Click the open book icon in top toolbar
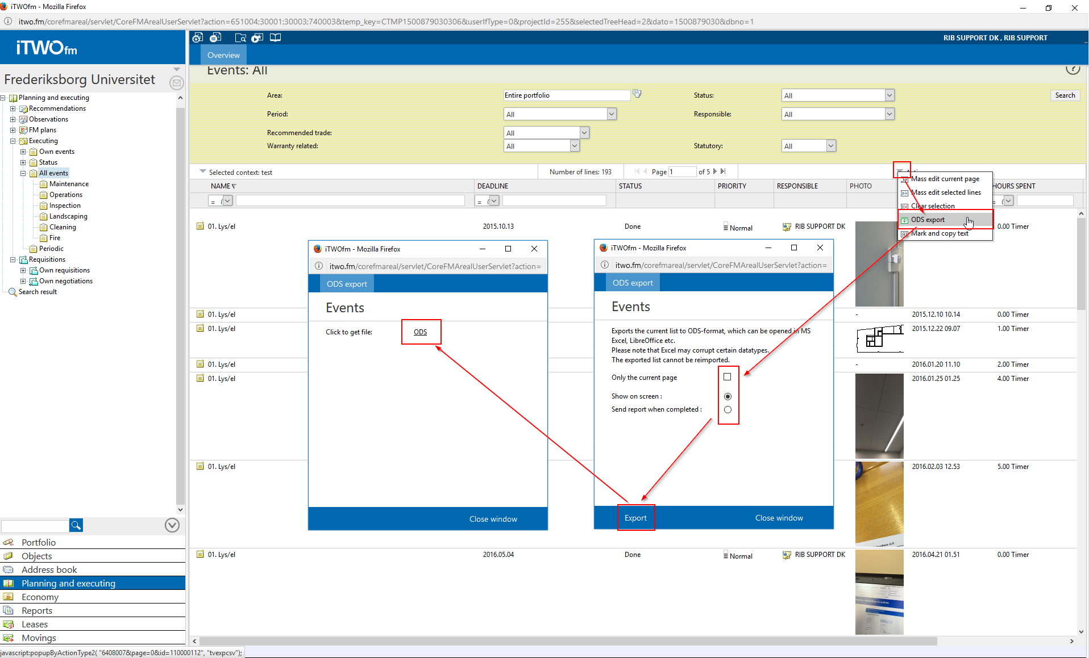 tap(275, 38)
